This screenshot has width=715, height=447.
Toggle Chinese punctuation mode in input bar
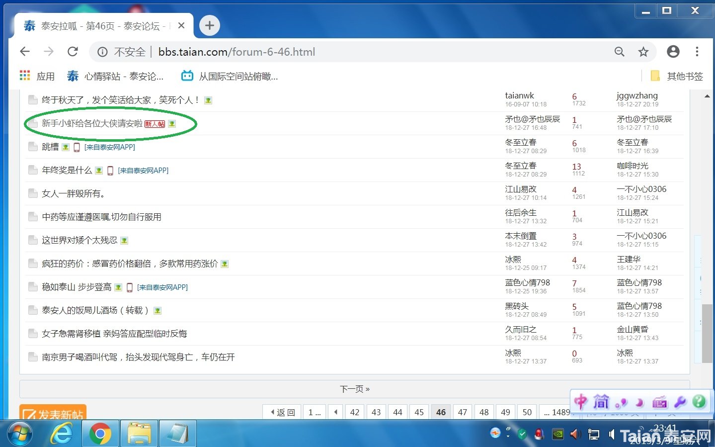pos(622,402)
